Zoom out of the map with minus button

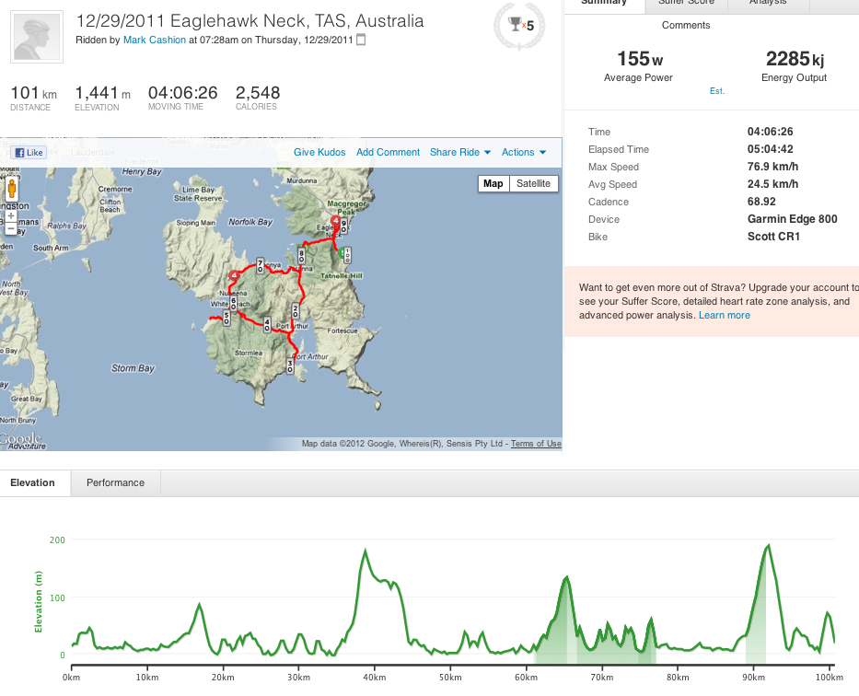12,230
